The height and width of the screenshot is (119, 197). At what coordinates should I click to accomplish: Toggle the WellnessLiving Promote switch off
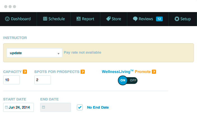point(133,80)
